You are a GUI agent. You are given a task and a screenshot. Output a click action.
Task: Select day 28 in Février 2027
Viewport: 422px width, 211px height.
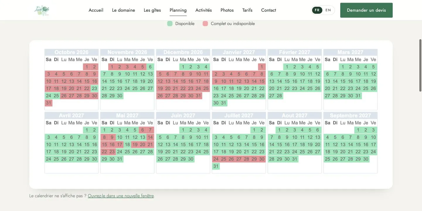279,96
